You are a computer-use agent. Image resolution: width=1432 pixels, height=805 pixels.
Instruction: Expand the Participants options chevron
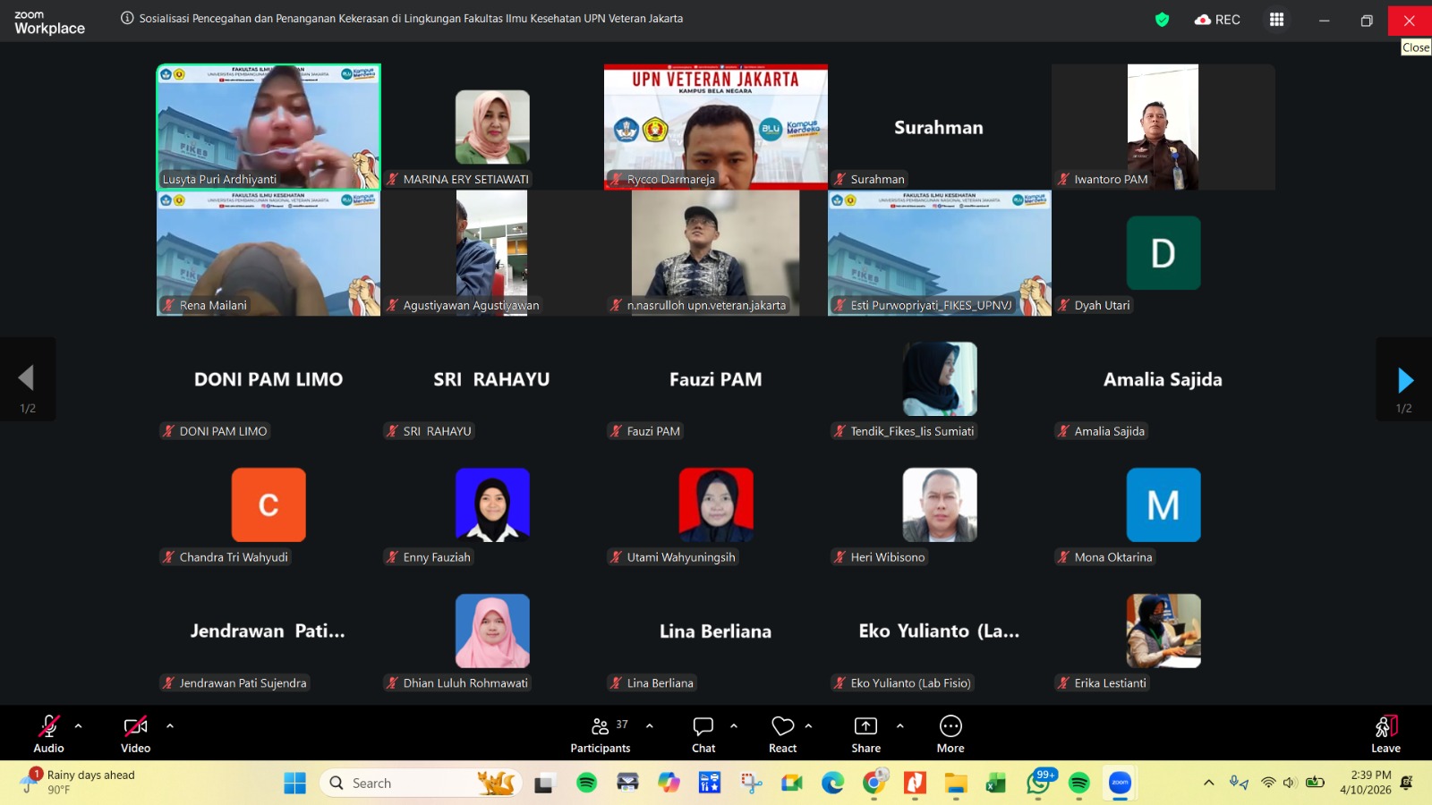650,725
